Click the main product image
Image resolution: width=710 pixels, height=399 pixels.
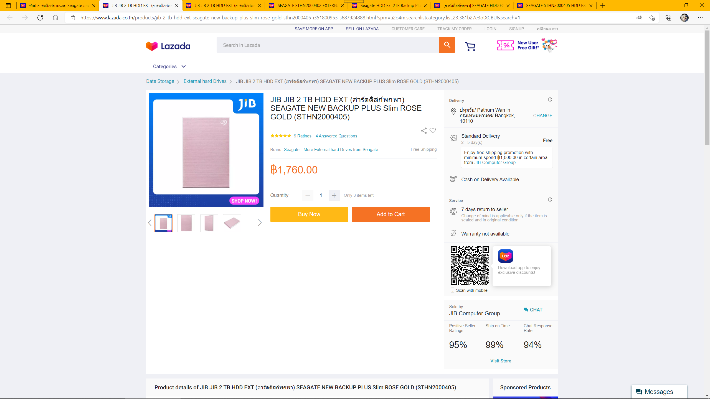tap(206, 150)
